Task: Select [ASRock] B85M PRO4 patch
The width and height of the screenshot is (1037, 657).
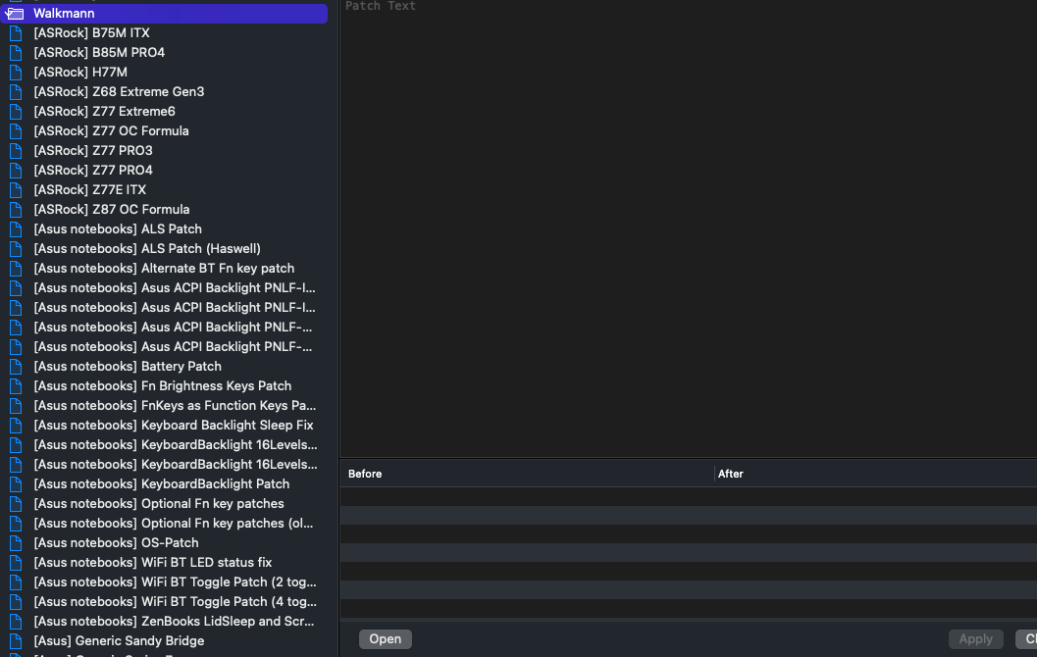Action: pyautogui.click(x=99, y=53)
